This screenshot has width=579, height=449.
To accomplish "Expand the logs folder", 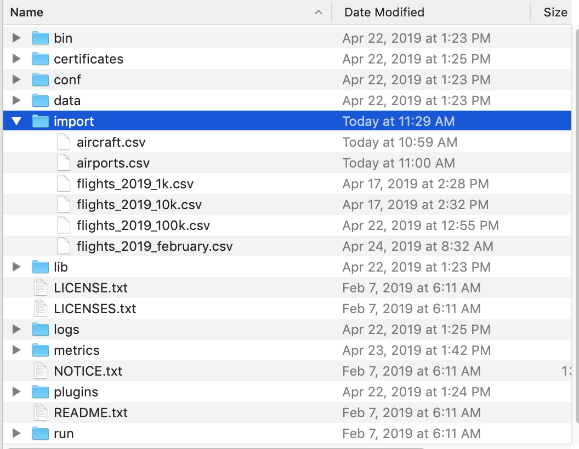I will pos(16,330).
